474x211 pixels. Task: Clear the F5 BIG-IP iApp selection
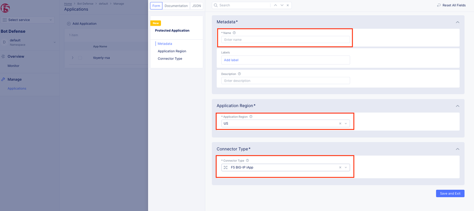tap(340, 167)
